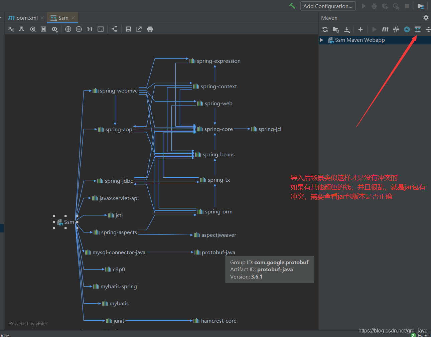Fit diagram content to window
Screen dimensions: 431x337
coord(101,29)
